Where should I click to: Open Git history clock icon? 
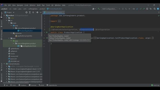(x=147, y=9)
